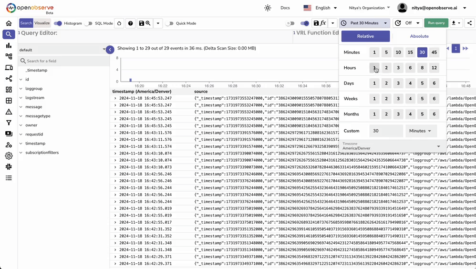Open Alerts warning-triangle sidebar icon
This screenshot has height=269, width=476.
click(x=9, y=112)
